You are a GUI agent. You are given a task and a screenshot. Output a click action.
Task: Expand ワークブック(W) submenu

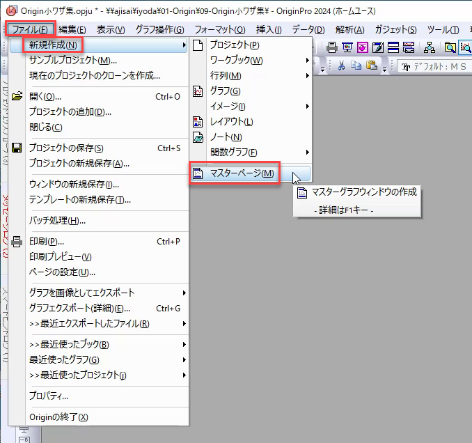(x=251, y=60)
